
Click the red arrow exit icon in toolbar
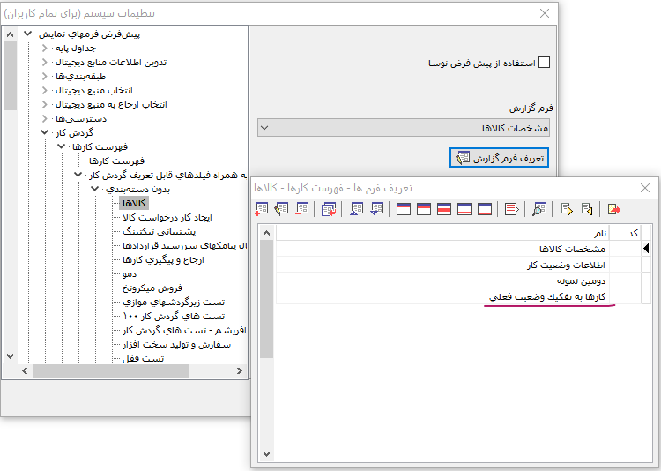click(x=614, y=209)
